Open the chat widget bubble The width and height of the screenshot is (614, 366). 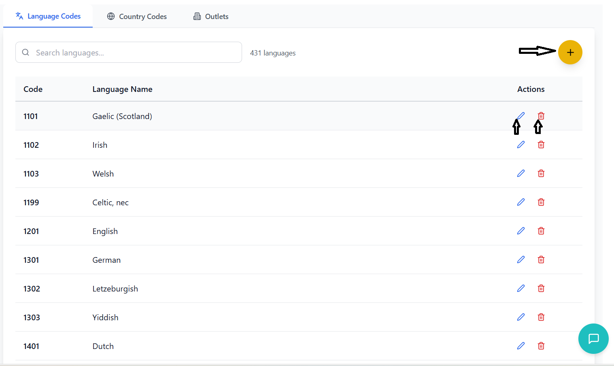593,338
